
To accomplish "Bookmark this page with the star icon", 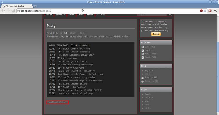I will [x=205, y=11].
